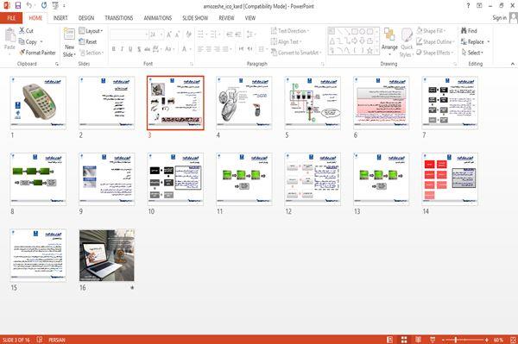Viewport: 518px width, 344px height.
Task: Open the Select menu
Action: click(x=472, y=53)
